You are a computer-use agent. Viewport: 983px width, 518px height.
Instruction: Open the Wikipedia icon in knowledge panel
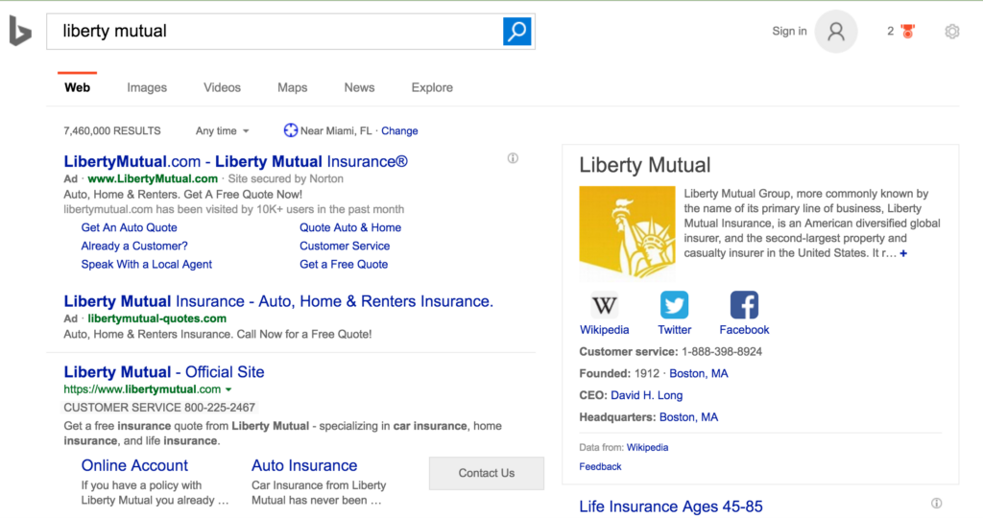(605, 305)
